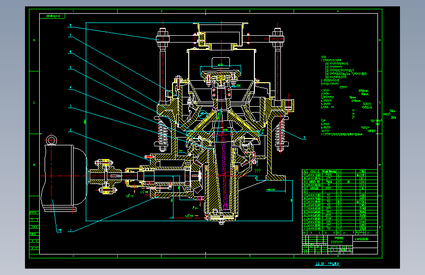
Task: Click zone number 3 on bottom border
Action: [250, 256]
